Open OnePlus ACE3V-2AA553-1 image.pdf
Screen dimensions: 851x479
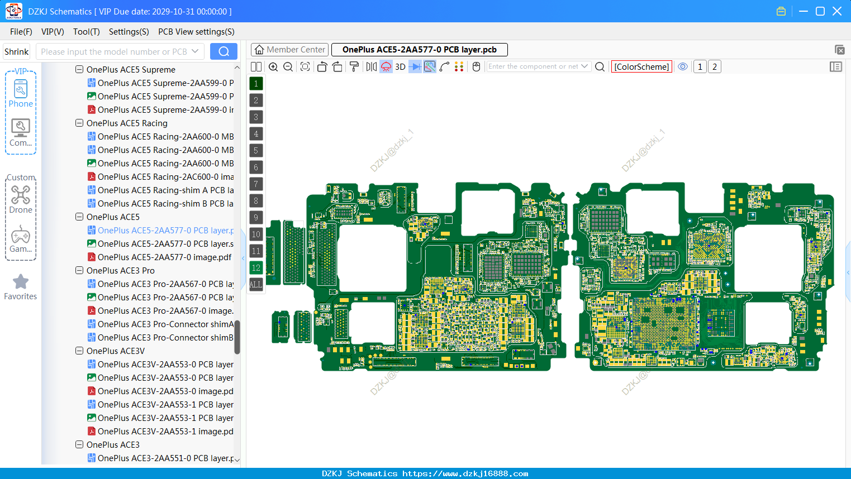click(160, 431)
